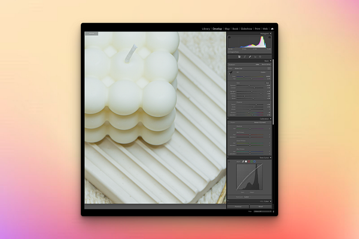Open the white balance Custom dropdown

click(263, 72)
